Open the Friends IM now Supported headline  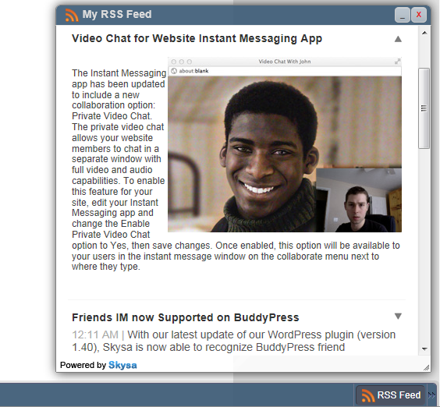point(186,317)
